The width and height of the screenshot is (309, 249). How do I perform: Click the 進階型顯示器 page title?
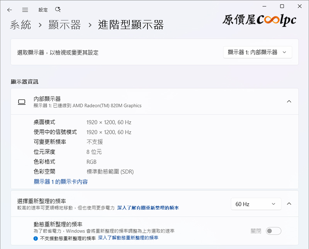131,25
